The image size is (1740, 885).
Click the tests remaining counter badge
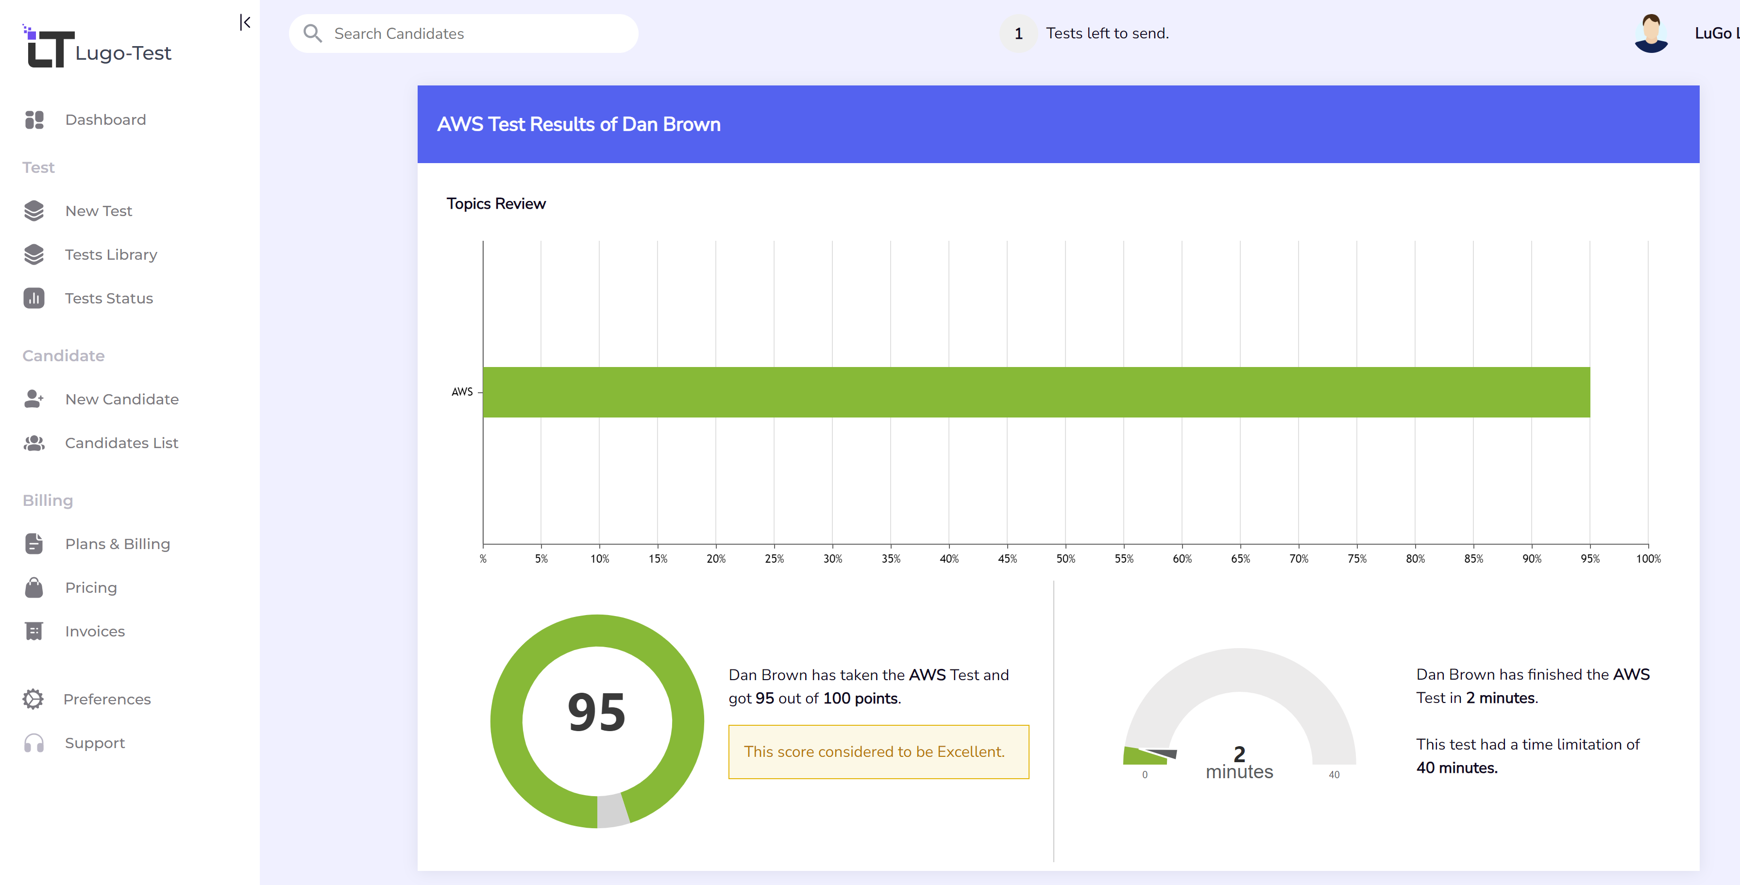tap(1017, 33)
